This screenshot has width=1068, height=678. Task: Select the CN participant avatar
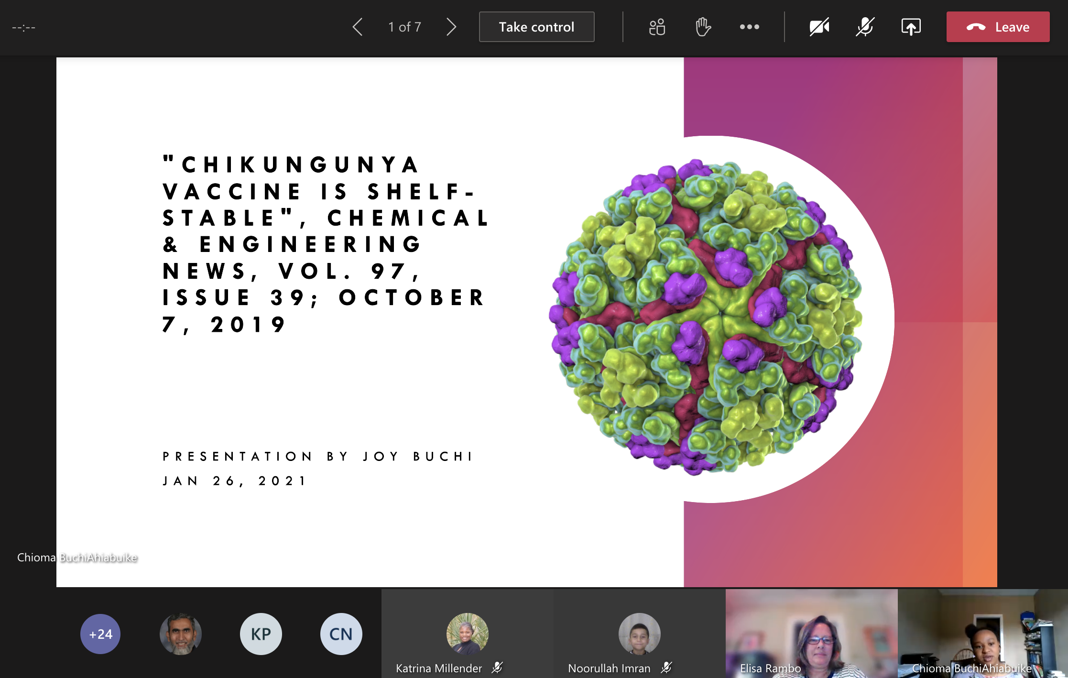pyautogui.click(x=341, y=634)
